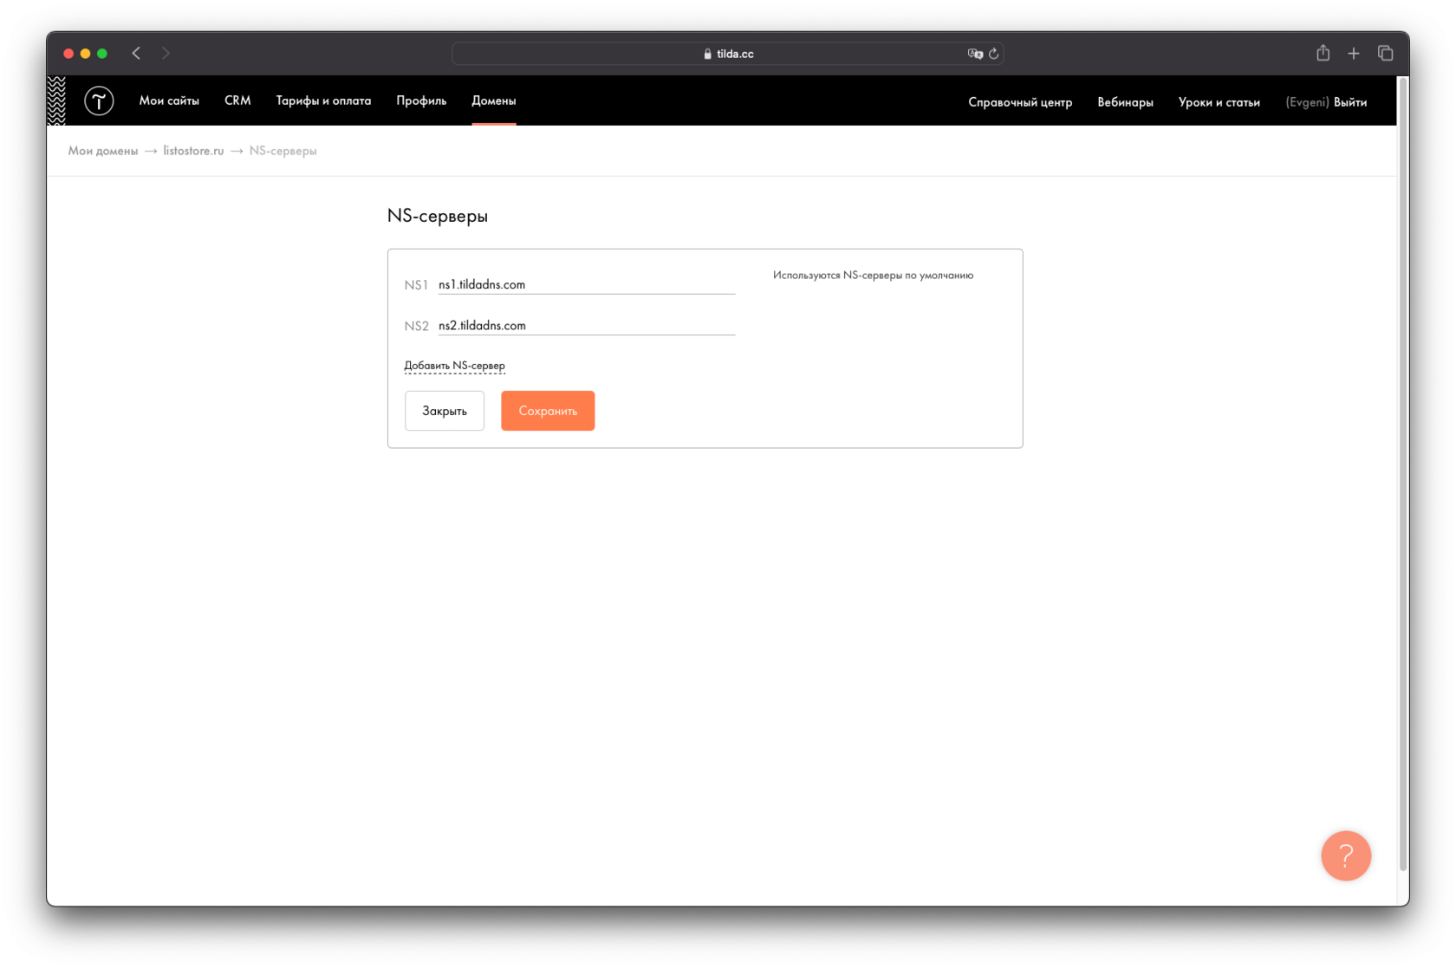Click the Закрыть button
1456x968 pixels.
pos(445,411)
